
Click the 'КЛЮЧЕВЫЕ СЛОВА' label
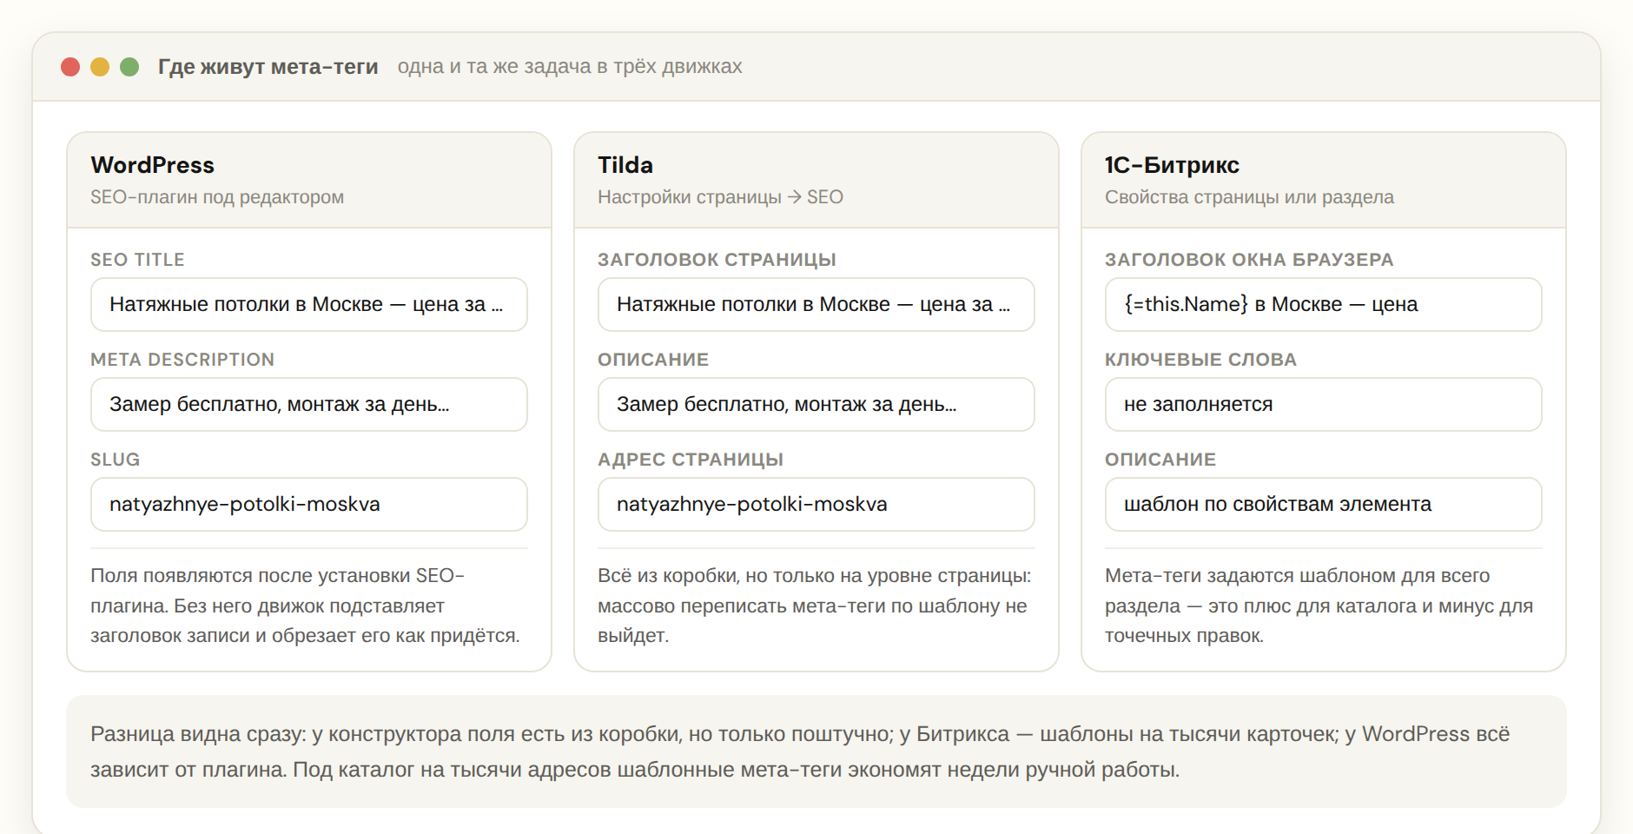coord(1200,360)
